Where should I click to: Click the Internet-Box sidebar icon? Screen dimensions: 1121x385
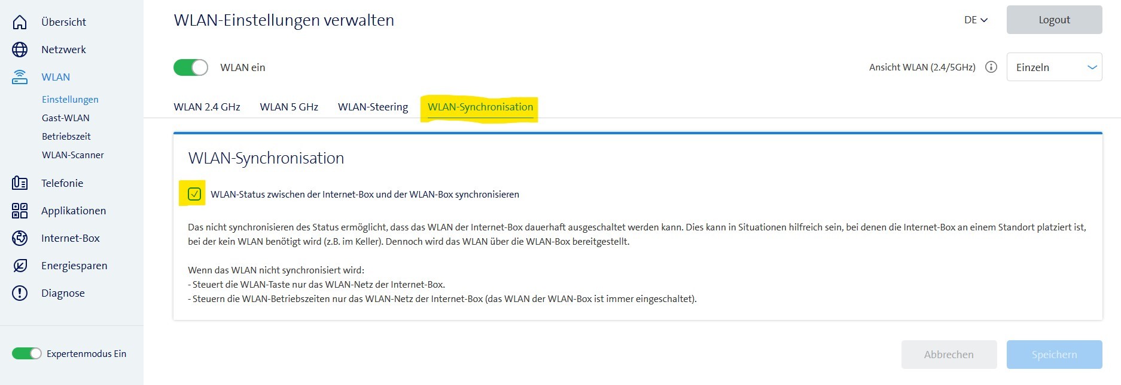click(20, 238)
